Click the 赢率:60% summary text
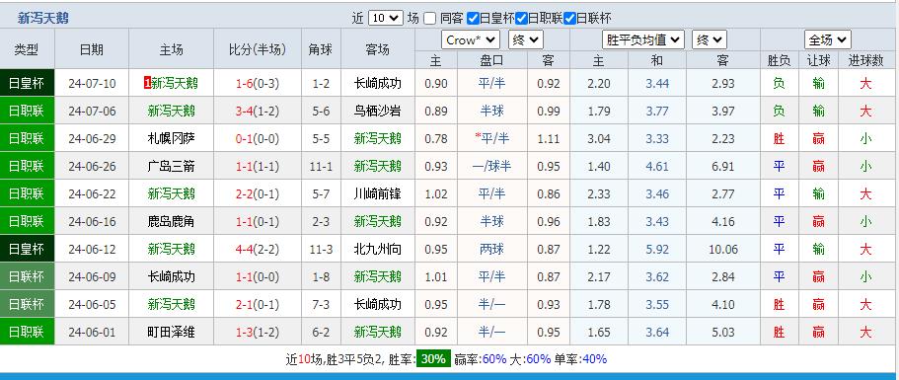The width and height of the screenshot is (899, 380). click(481, 359)
